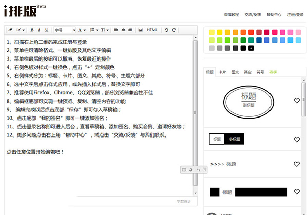Open the 交流/反馈 link
The image size is (308, 215).
[253, 15]
